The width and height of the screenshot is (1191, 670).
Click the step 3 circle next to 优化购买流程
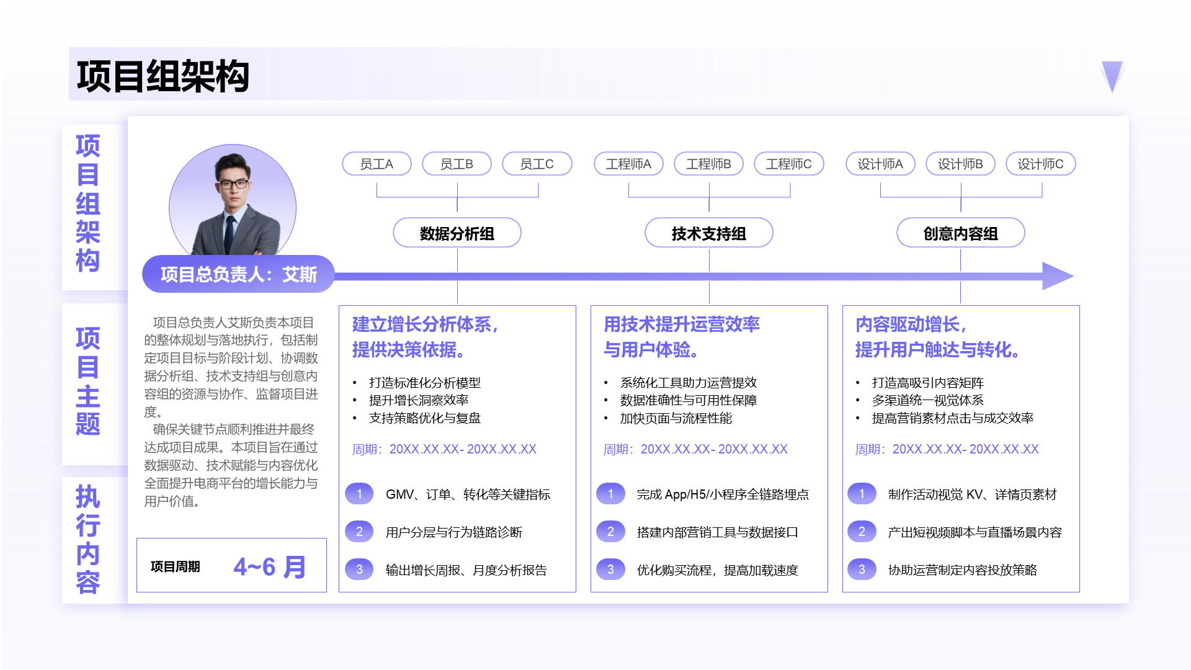pos(612,569)
